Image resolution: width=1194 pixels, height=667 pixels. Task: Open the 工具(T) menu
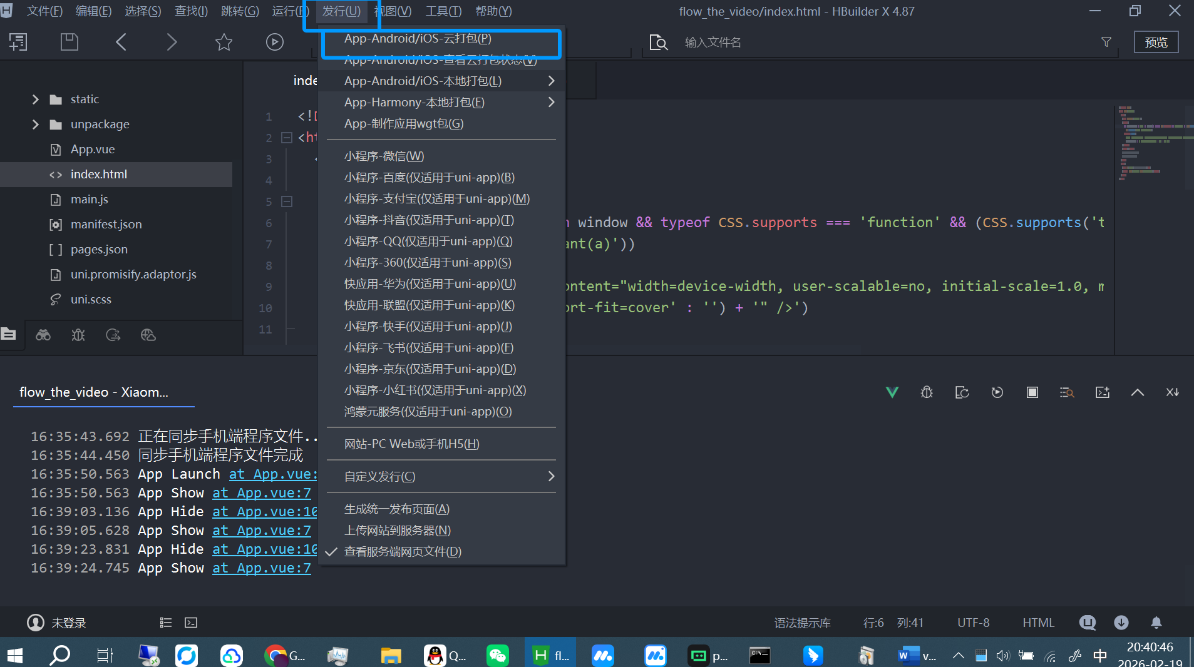click(443, 11)
